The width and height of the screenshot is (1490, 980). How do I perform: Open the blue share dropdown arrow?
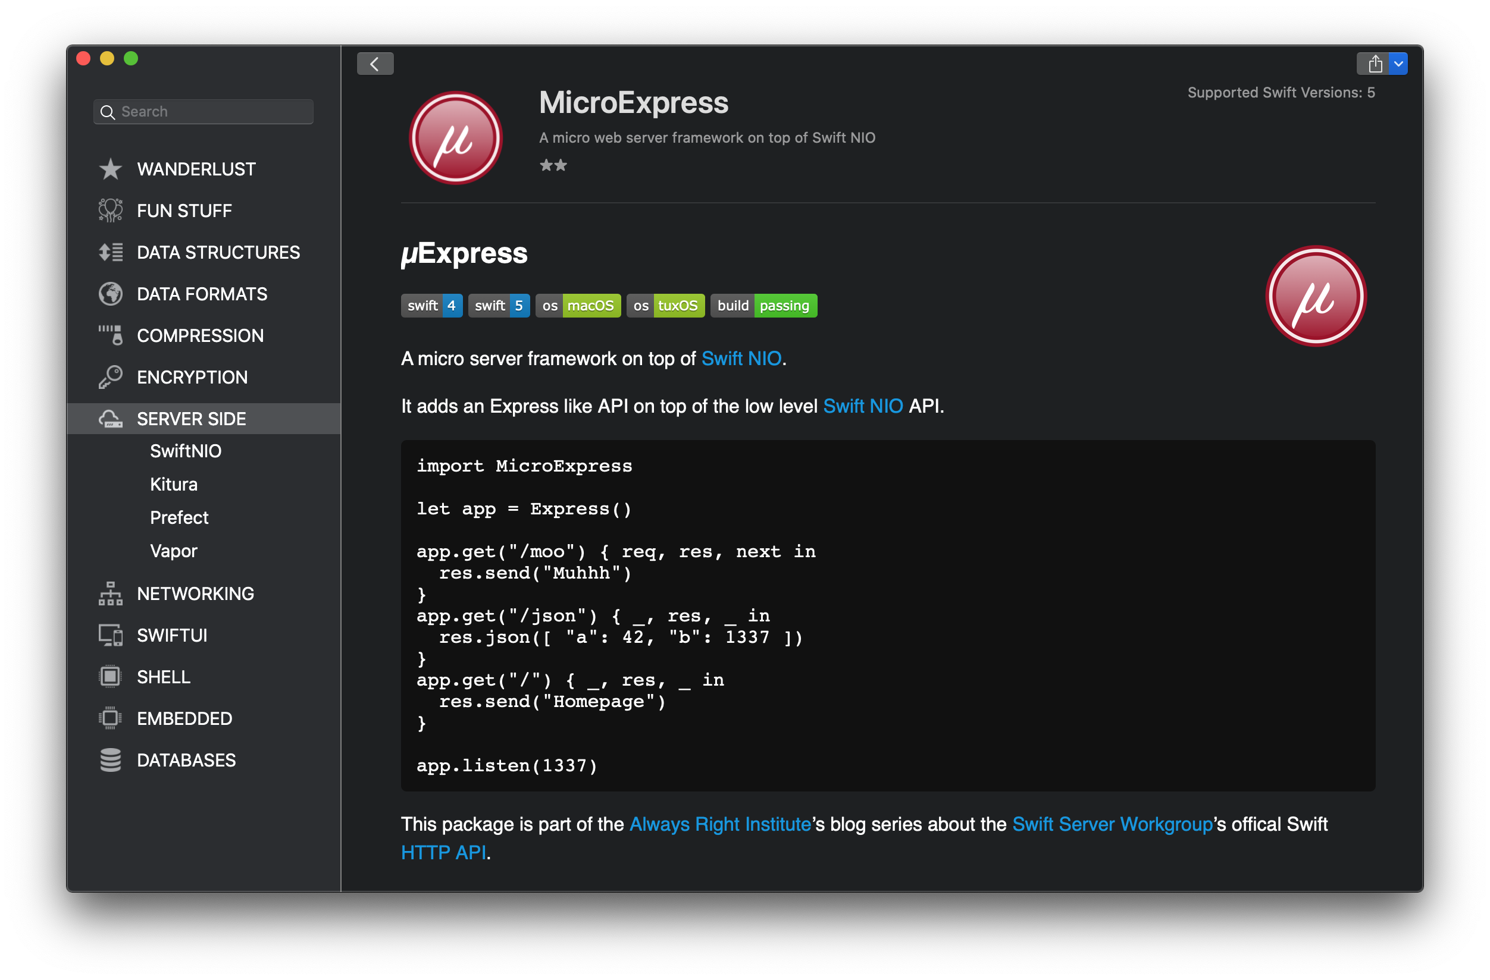[x=1398, y=64]
